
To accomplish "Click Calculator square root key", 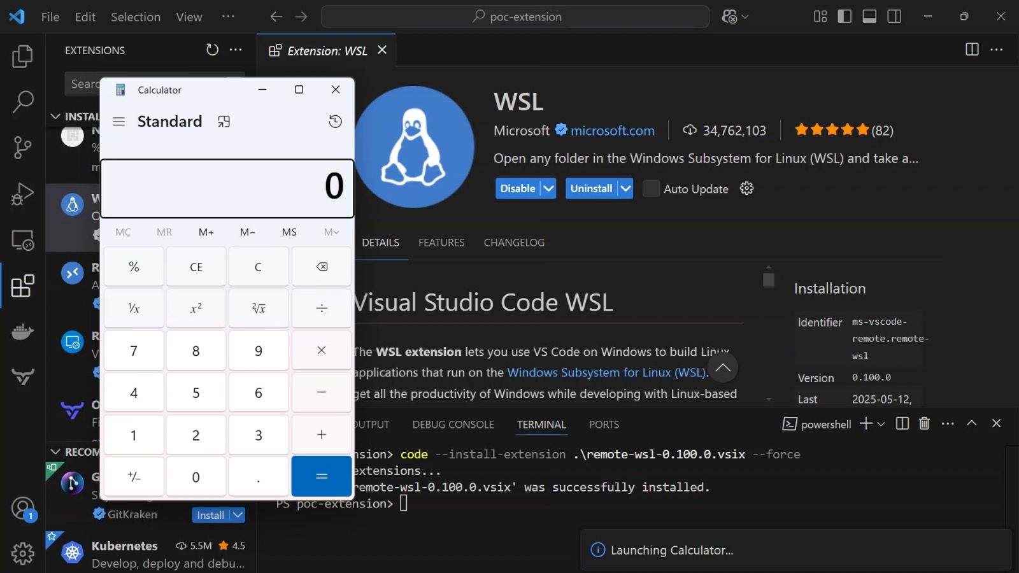I will 259,308.
